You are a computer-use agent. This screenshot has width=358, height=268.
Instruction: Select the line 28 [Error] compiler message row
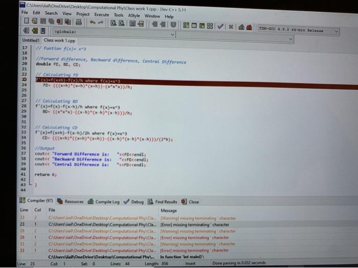pos(187,237)
